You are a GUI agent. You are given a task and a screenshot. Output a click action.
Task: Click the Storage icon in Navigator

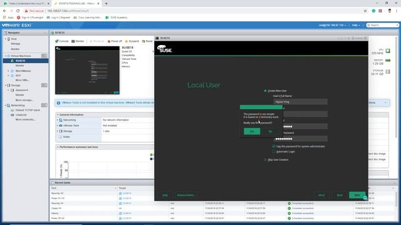coord(9,85)
